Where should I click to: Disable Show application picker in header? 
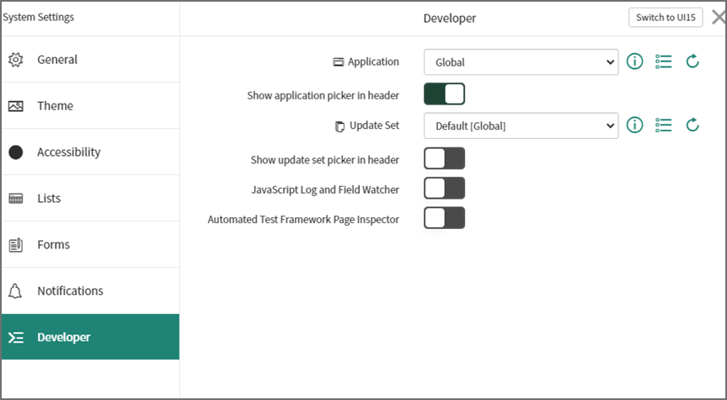coord(444,93)
